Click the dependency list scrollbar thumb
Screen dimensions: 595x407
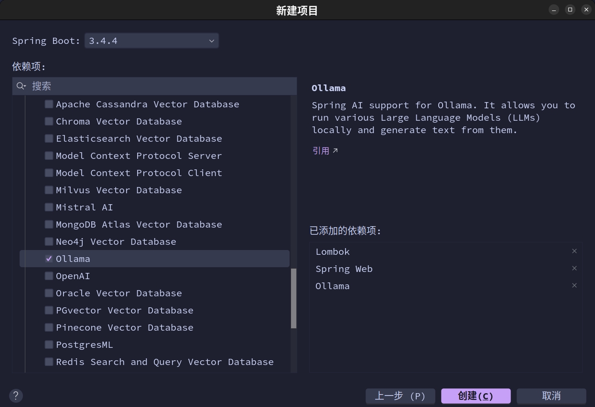coord(293,298)
